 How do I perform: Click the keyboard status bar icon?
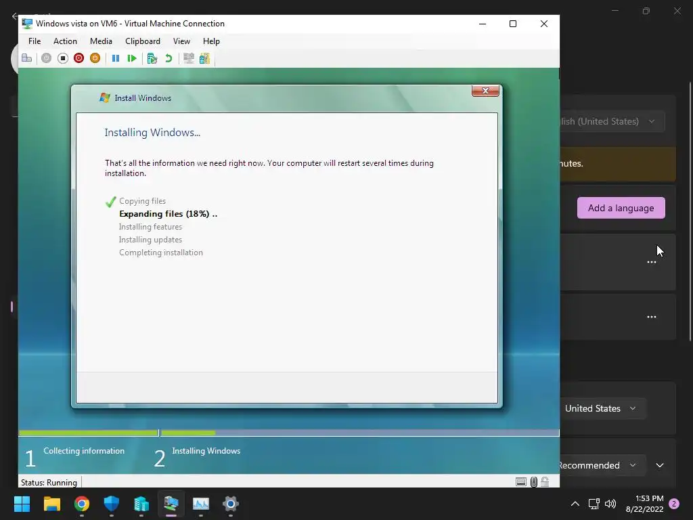[521, 482]
